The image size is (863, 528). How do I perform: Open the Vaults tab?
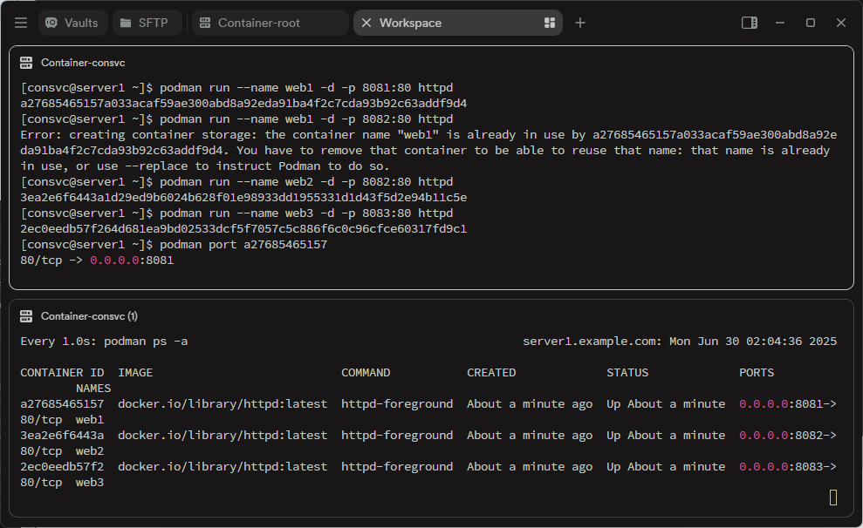coord(72,23)
